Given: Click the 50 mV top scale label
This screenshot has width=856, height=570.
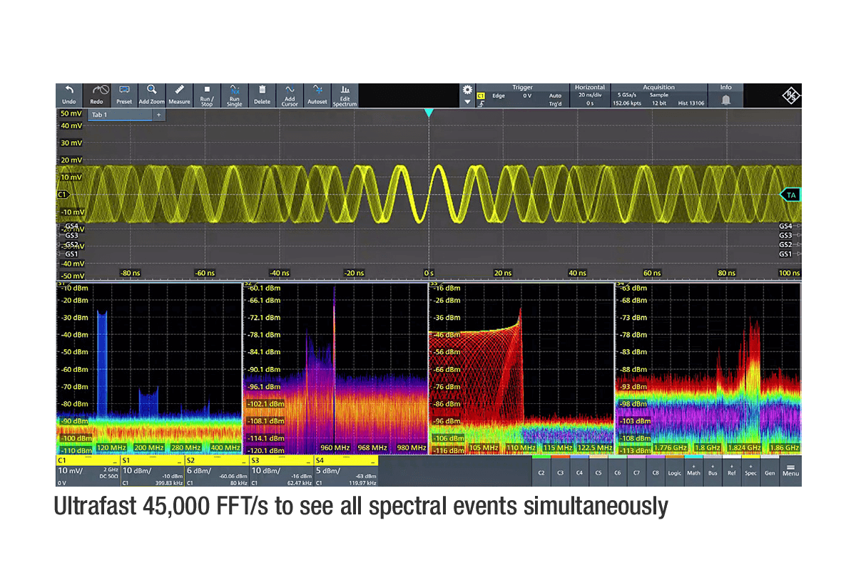Looking at the screenshot, I should tap(71, 114).
